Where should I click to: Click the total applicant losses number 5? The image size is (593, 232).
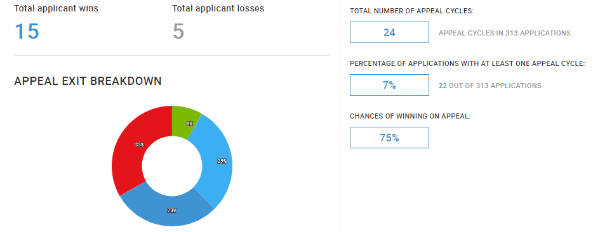(x=178, y=31)
